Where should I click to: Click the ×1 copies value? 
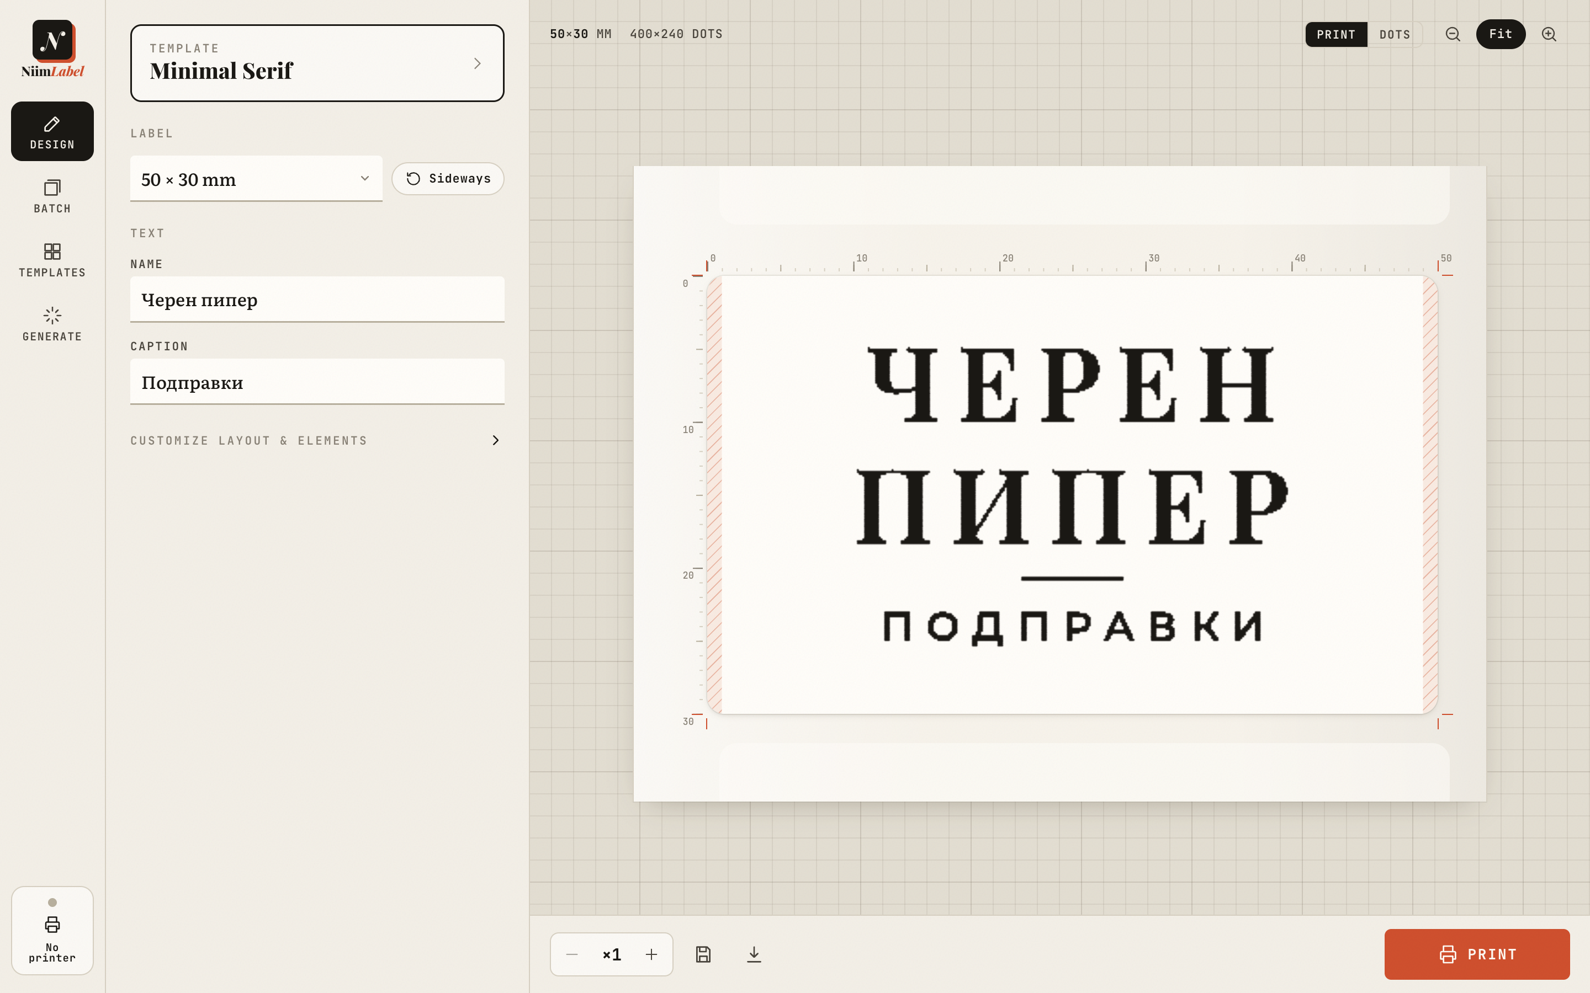(x=612, y=954)
